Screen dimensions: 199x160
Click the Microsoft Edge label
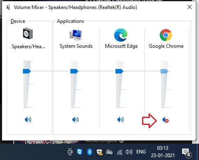[121, 46]
